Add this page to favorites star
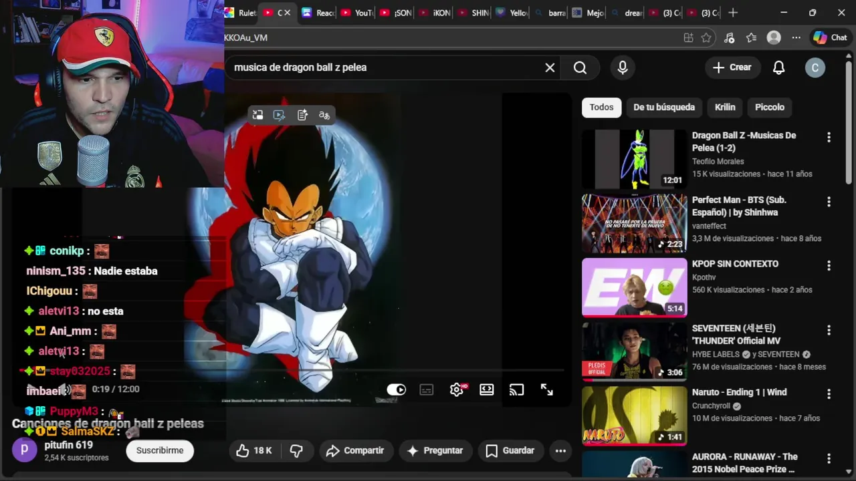 click(x=706, y=38)
